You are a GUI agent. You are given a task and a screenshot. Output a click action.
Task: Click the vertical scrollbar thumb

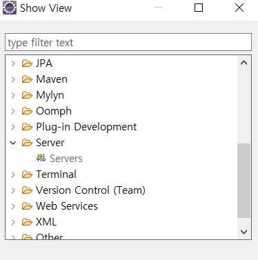coord(244,181)
